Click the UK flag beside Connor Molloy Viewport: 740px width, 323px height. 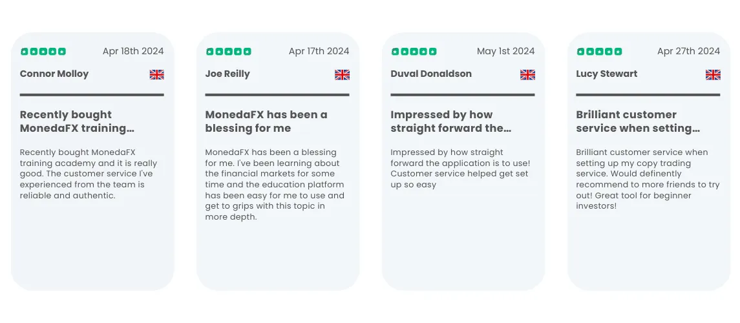[156, 74]
